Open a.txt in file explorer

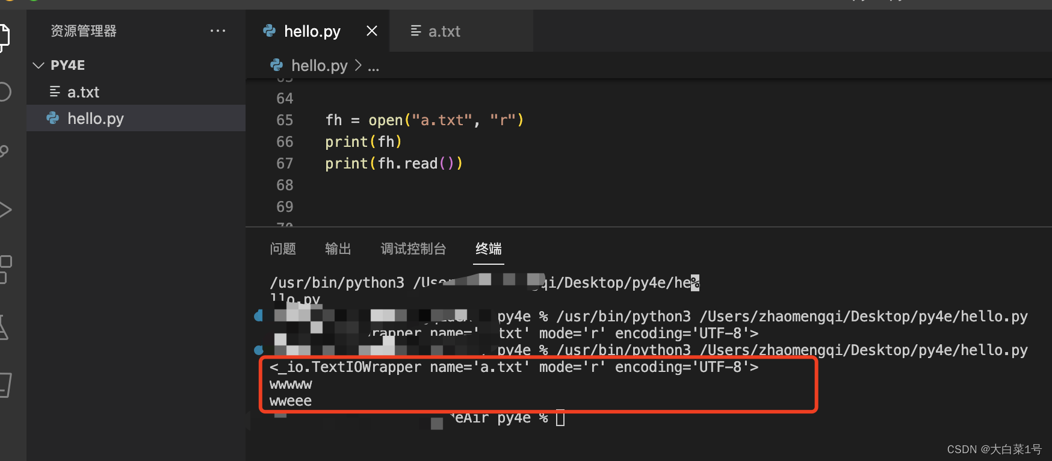[x=136, y=92]
